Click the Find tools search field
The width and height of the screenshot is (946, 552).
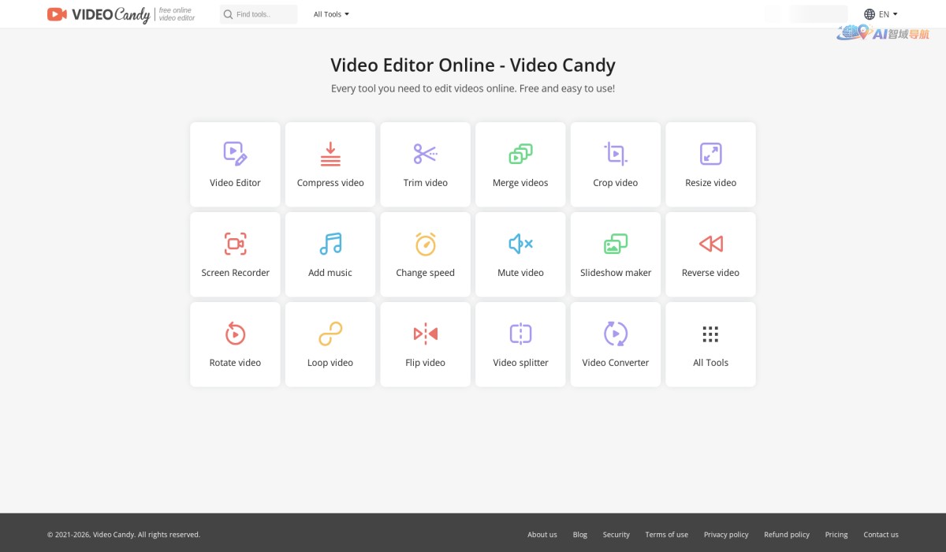point(259,13)
